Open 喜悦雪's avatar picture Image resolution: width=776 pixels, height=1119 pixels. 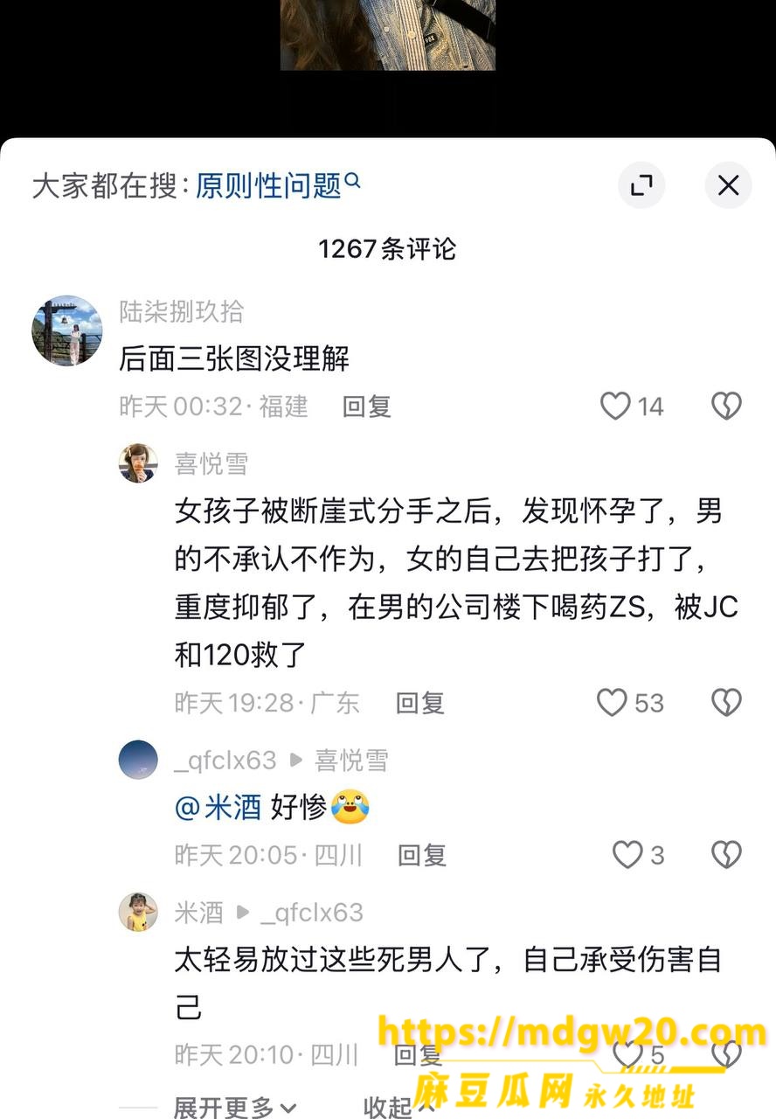(x=138, y=463)
